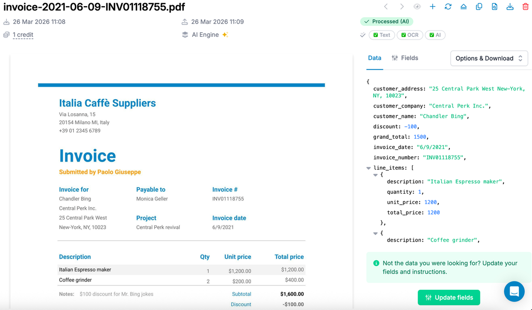Reprocess the document with the refresh icon
Viewport: 532px width, 310px height.
pyautogui.click(x=448, y=7)
